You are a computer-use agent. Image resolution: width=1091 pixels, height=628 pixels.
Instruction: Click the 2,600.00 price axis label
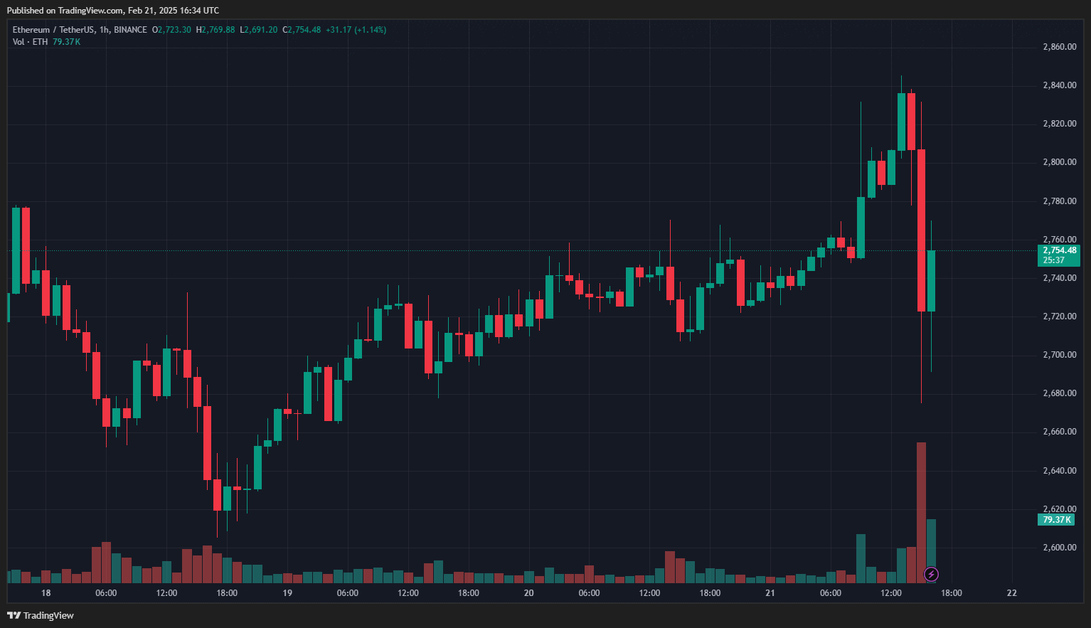1059,548
